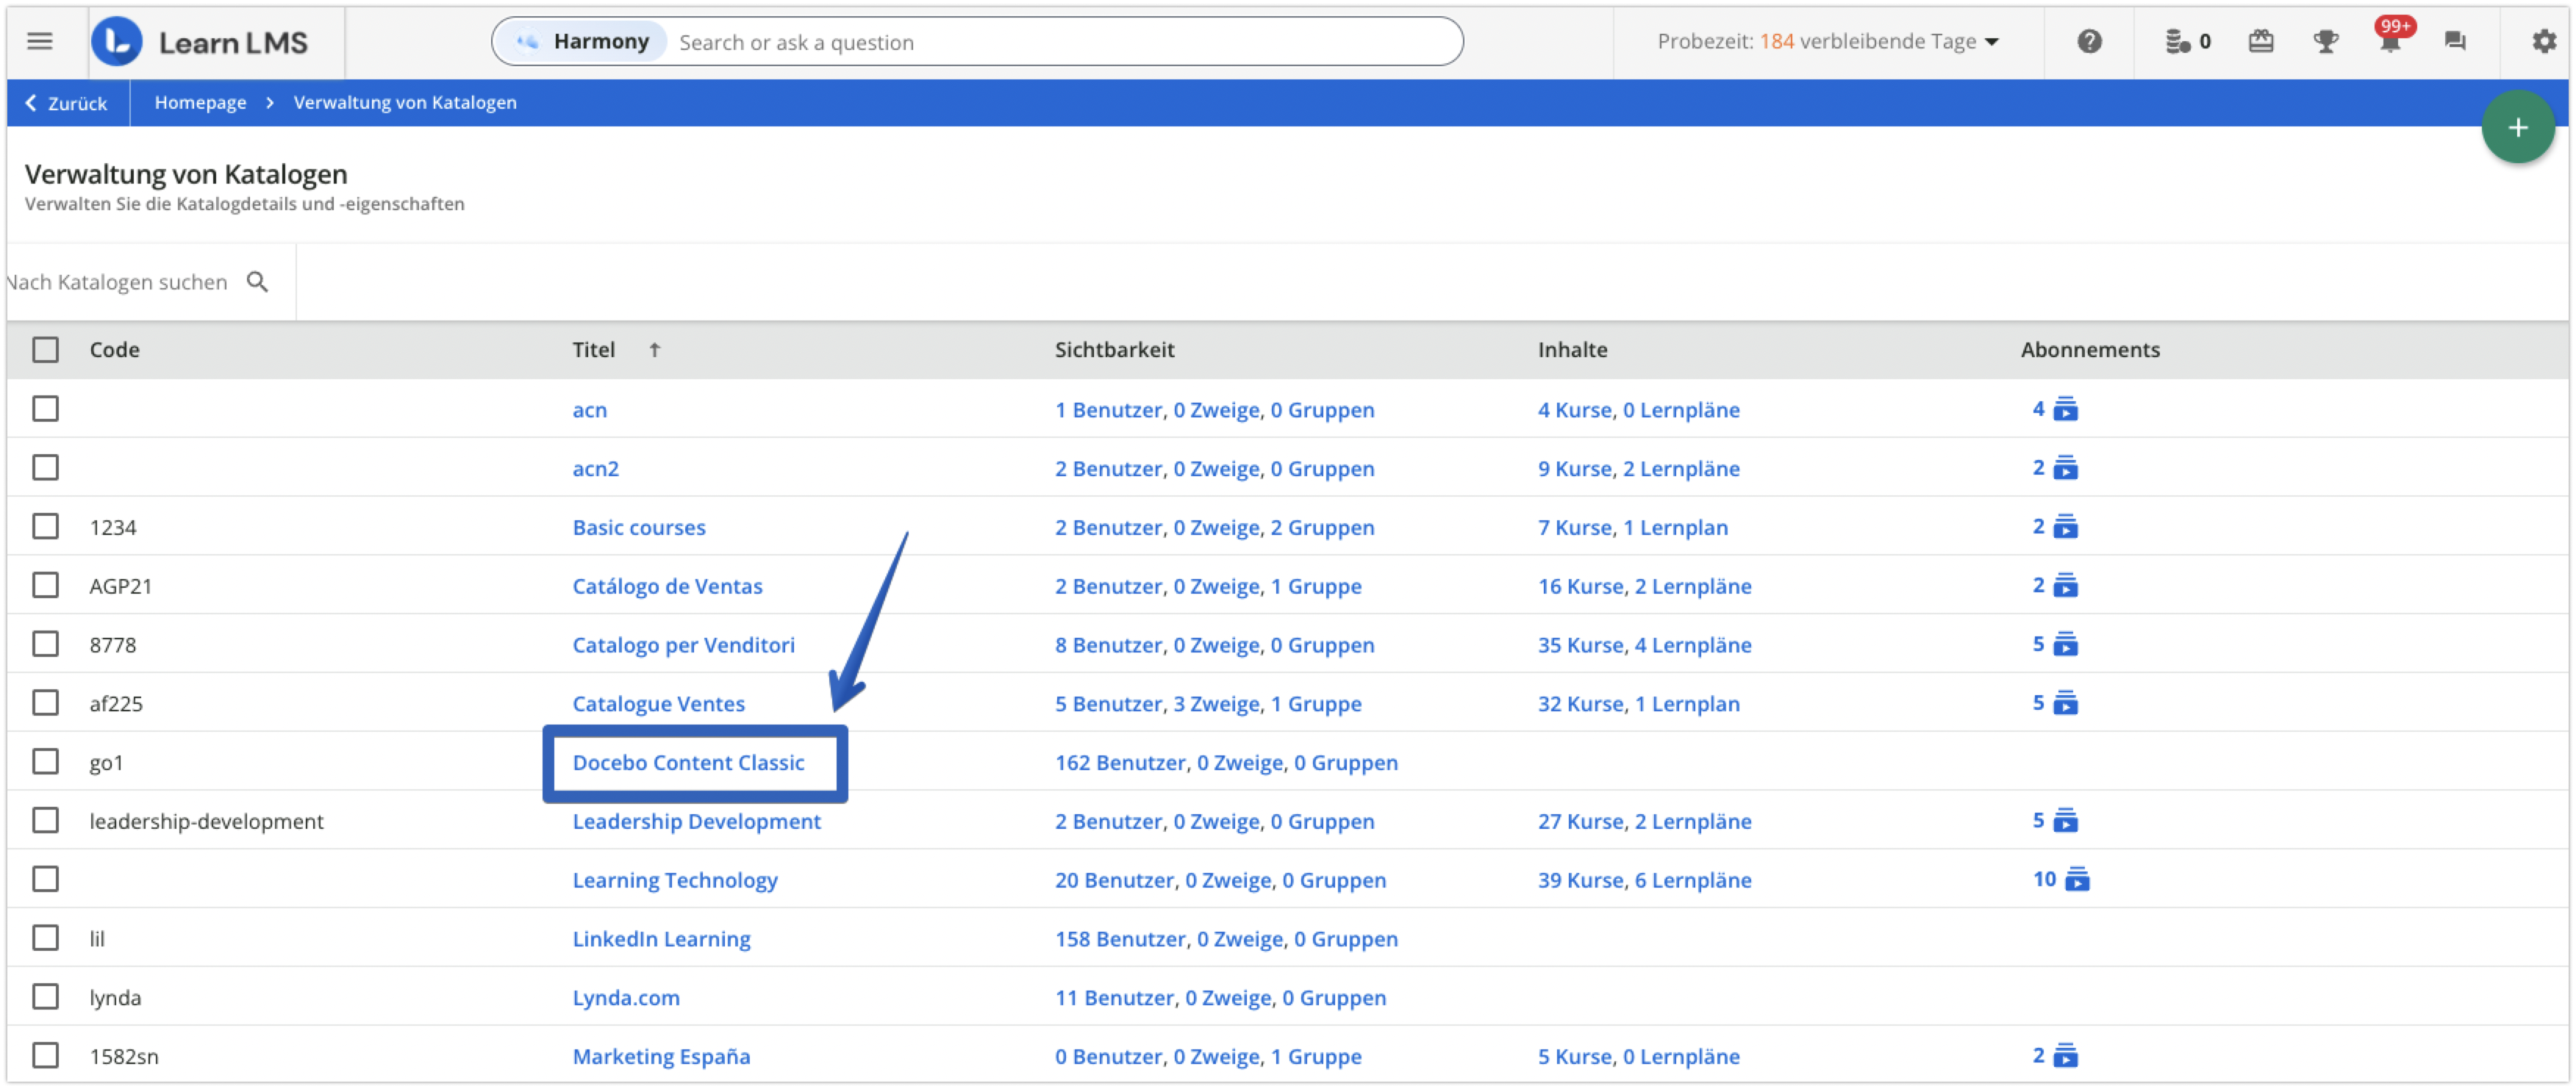The width and height of the screenshot is (2576, 1089).
Task: Open notifications bell with 99+ badge
Action: [x=2390, y=42]
